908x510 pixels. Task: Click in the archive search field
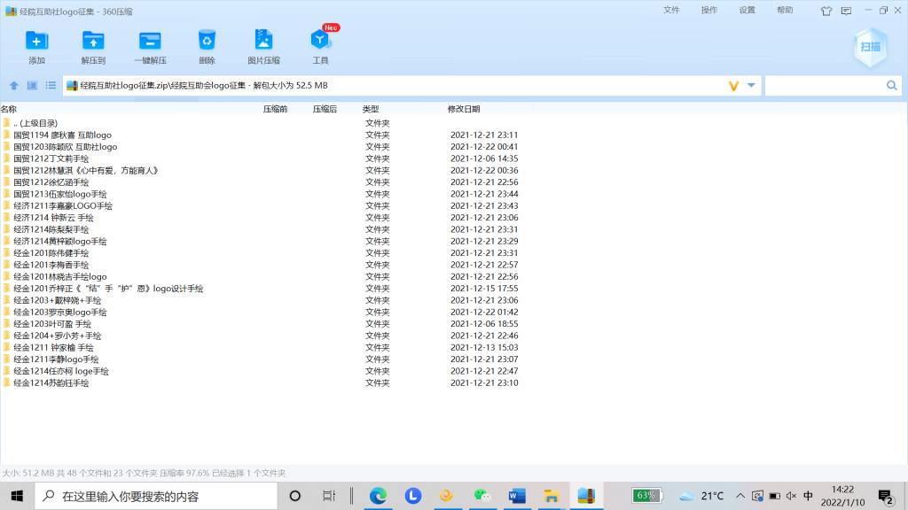[x=825, y=86]
